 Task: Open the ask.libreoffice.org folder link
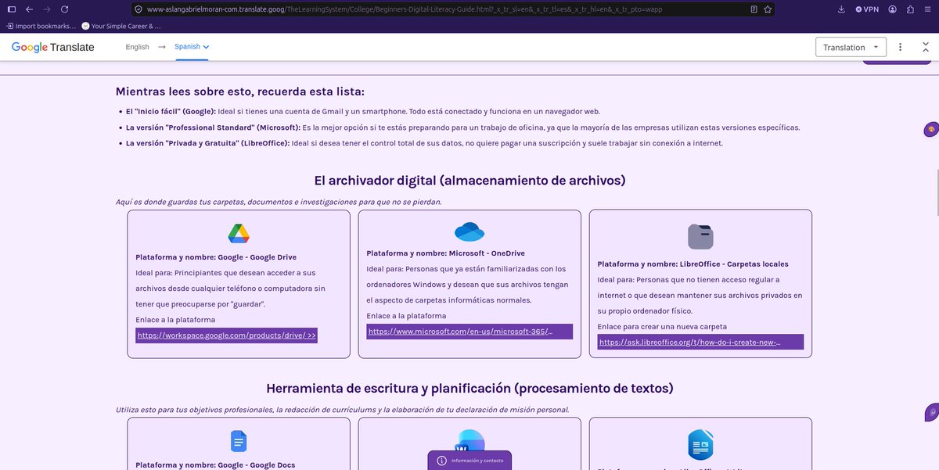click(700, 342)
